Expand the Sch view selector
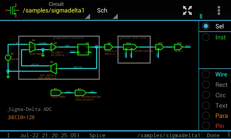The width and height of the screenshot is (231, 139). point(104,10)
